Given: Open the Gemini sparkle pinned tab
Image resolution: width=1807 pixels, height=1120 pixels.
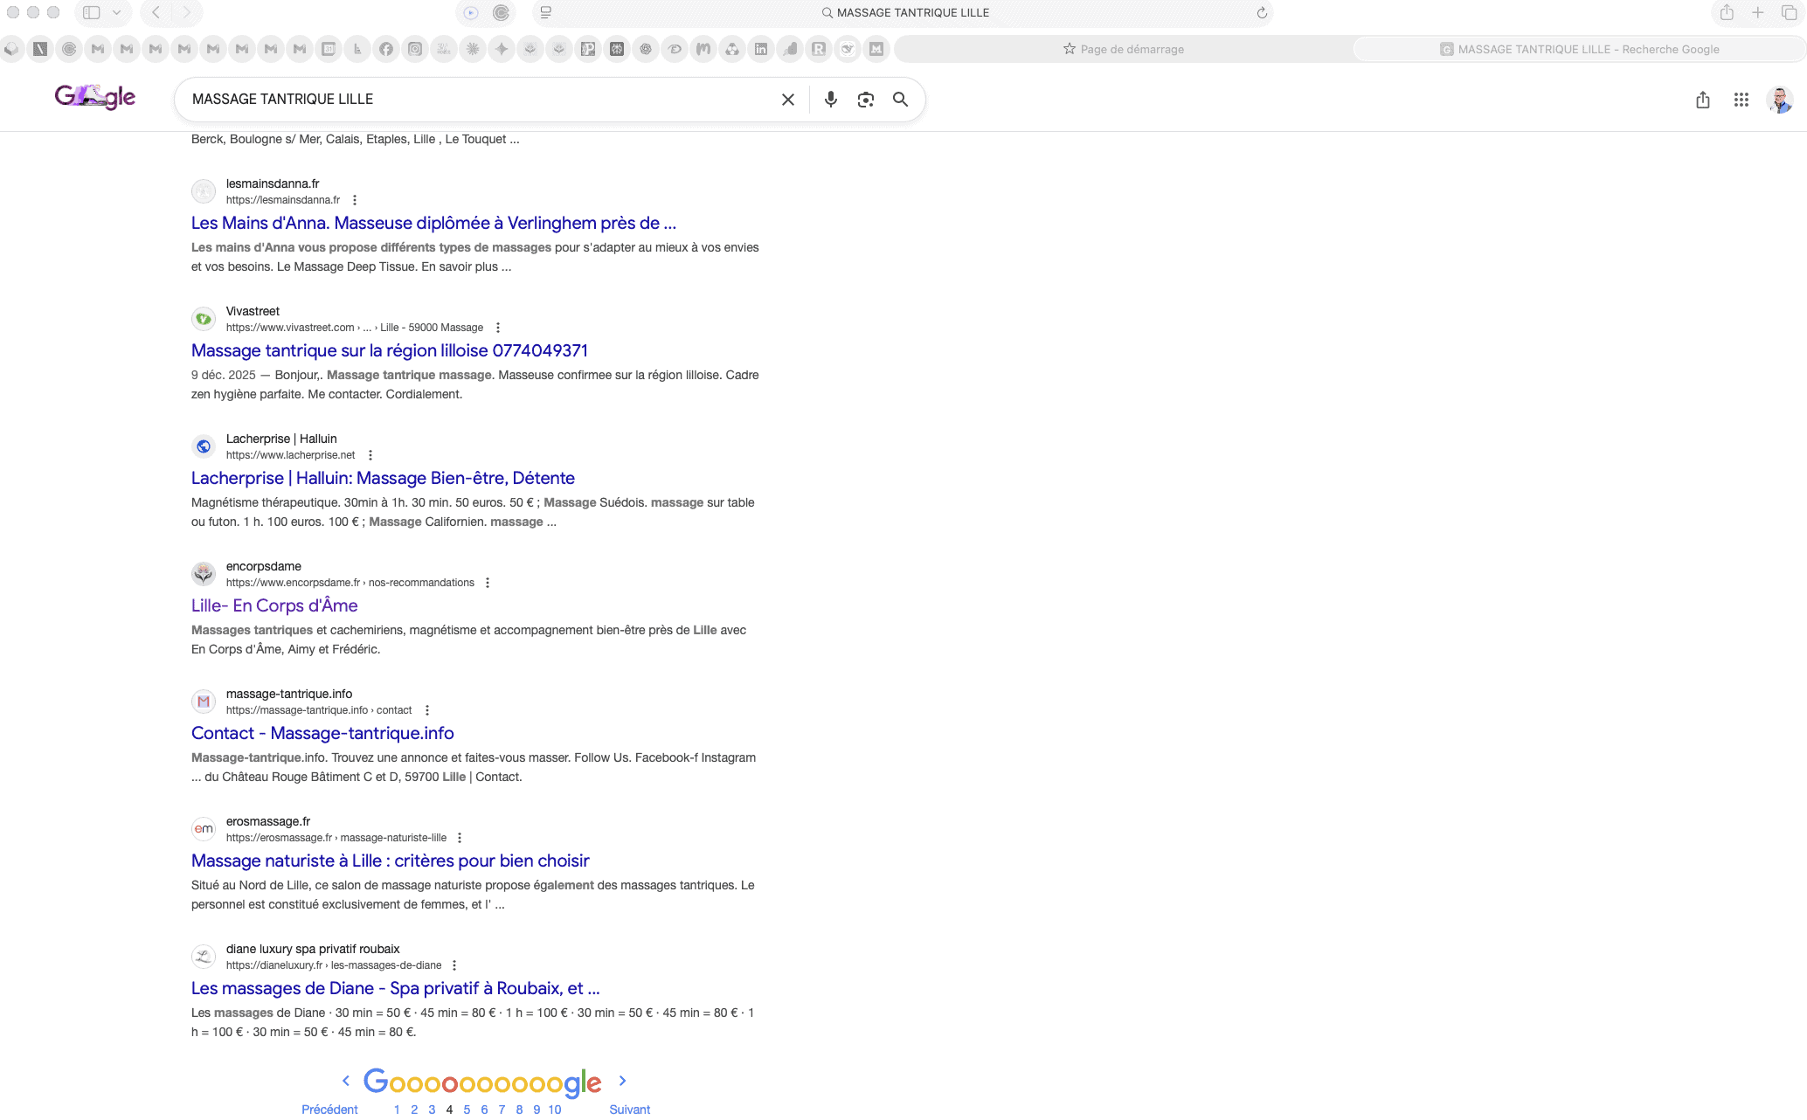Looking at the screenshot, I should [x=502, y=49].
